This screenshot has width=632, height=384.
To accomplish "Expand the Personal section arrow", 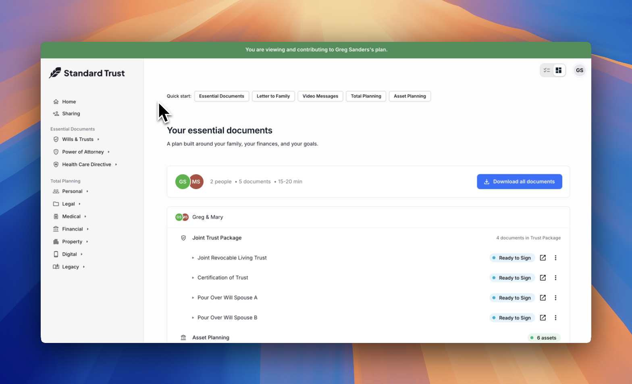I will point(87,191).
